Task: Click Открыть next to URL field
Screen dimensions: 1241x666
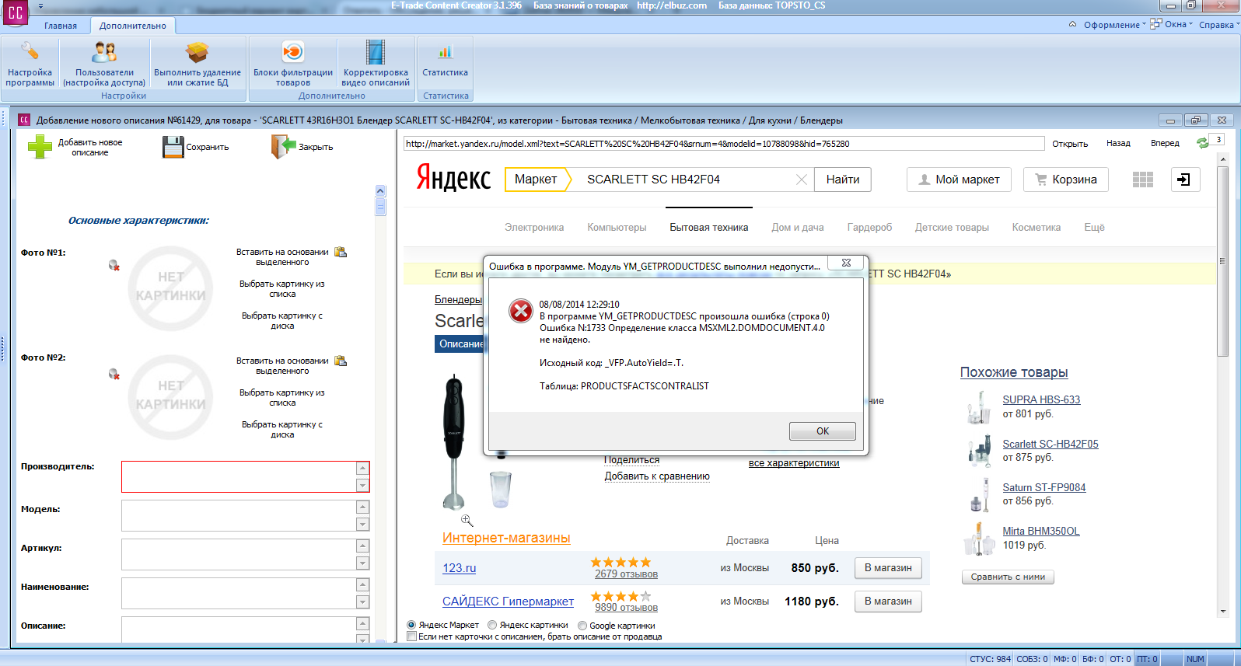Action: (1070, 144)
